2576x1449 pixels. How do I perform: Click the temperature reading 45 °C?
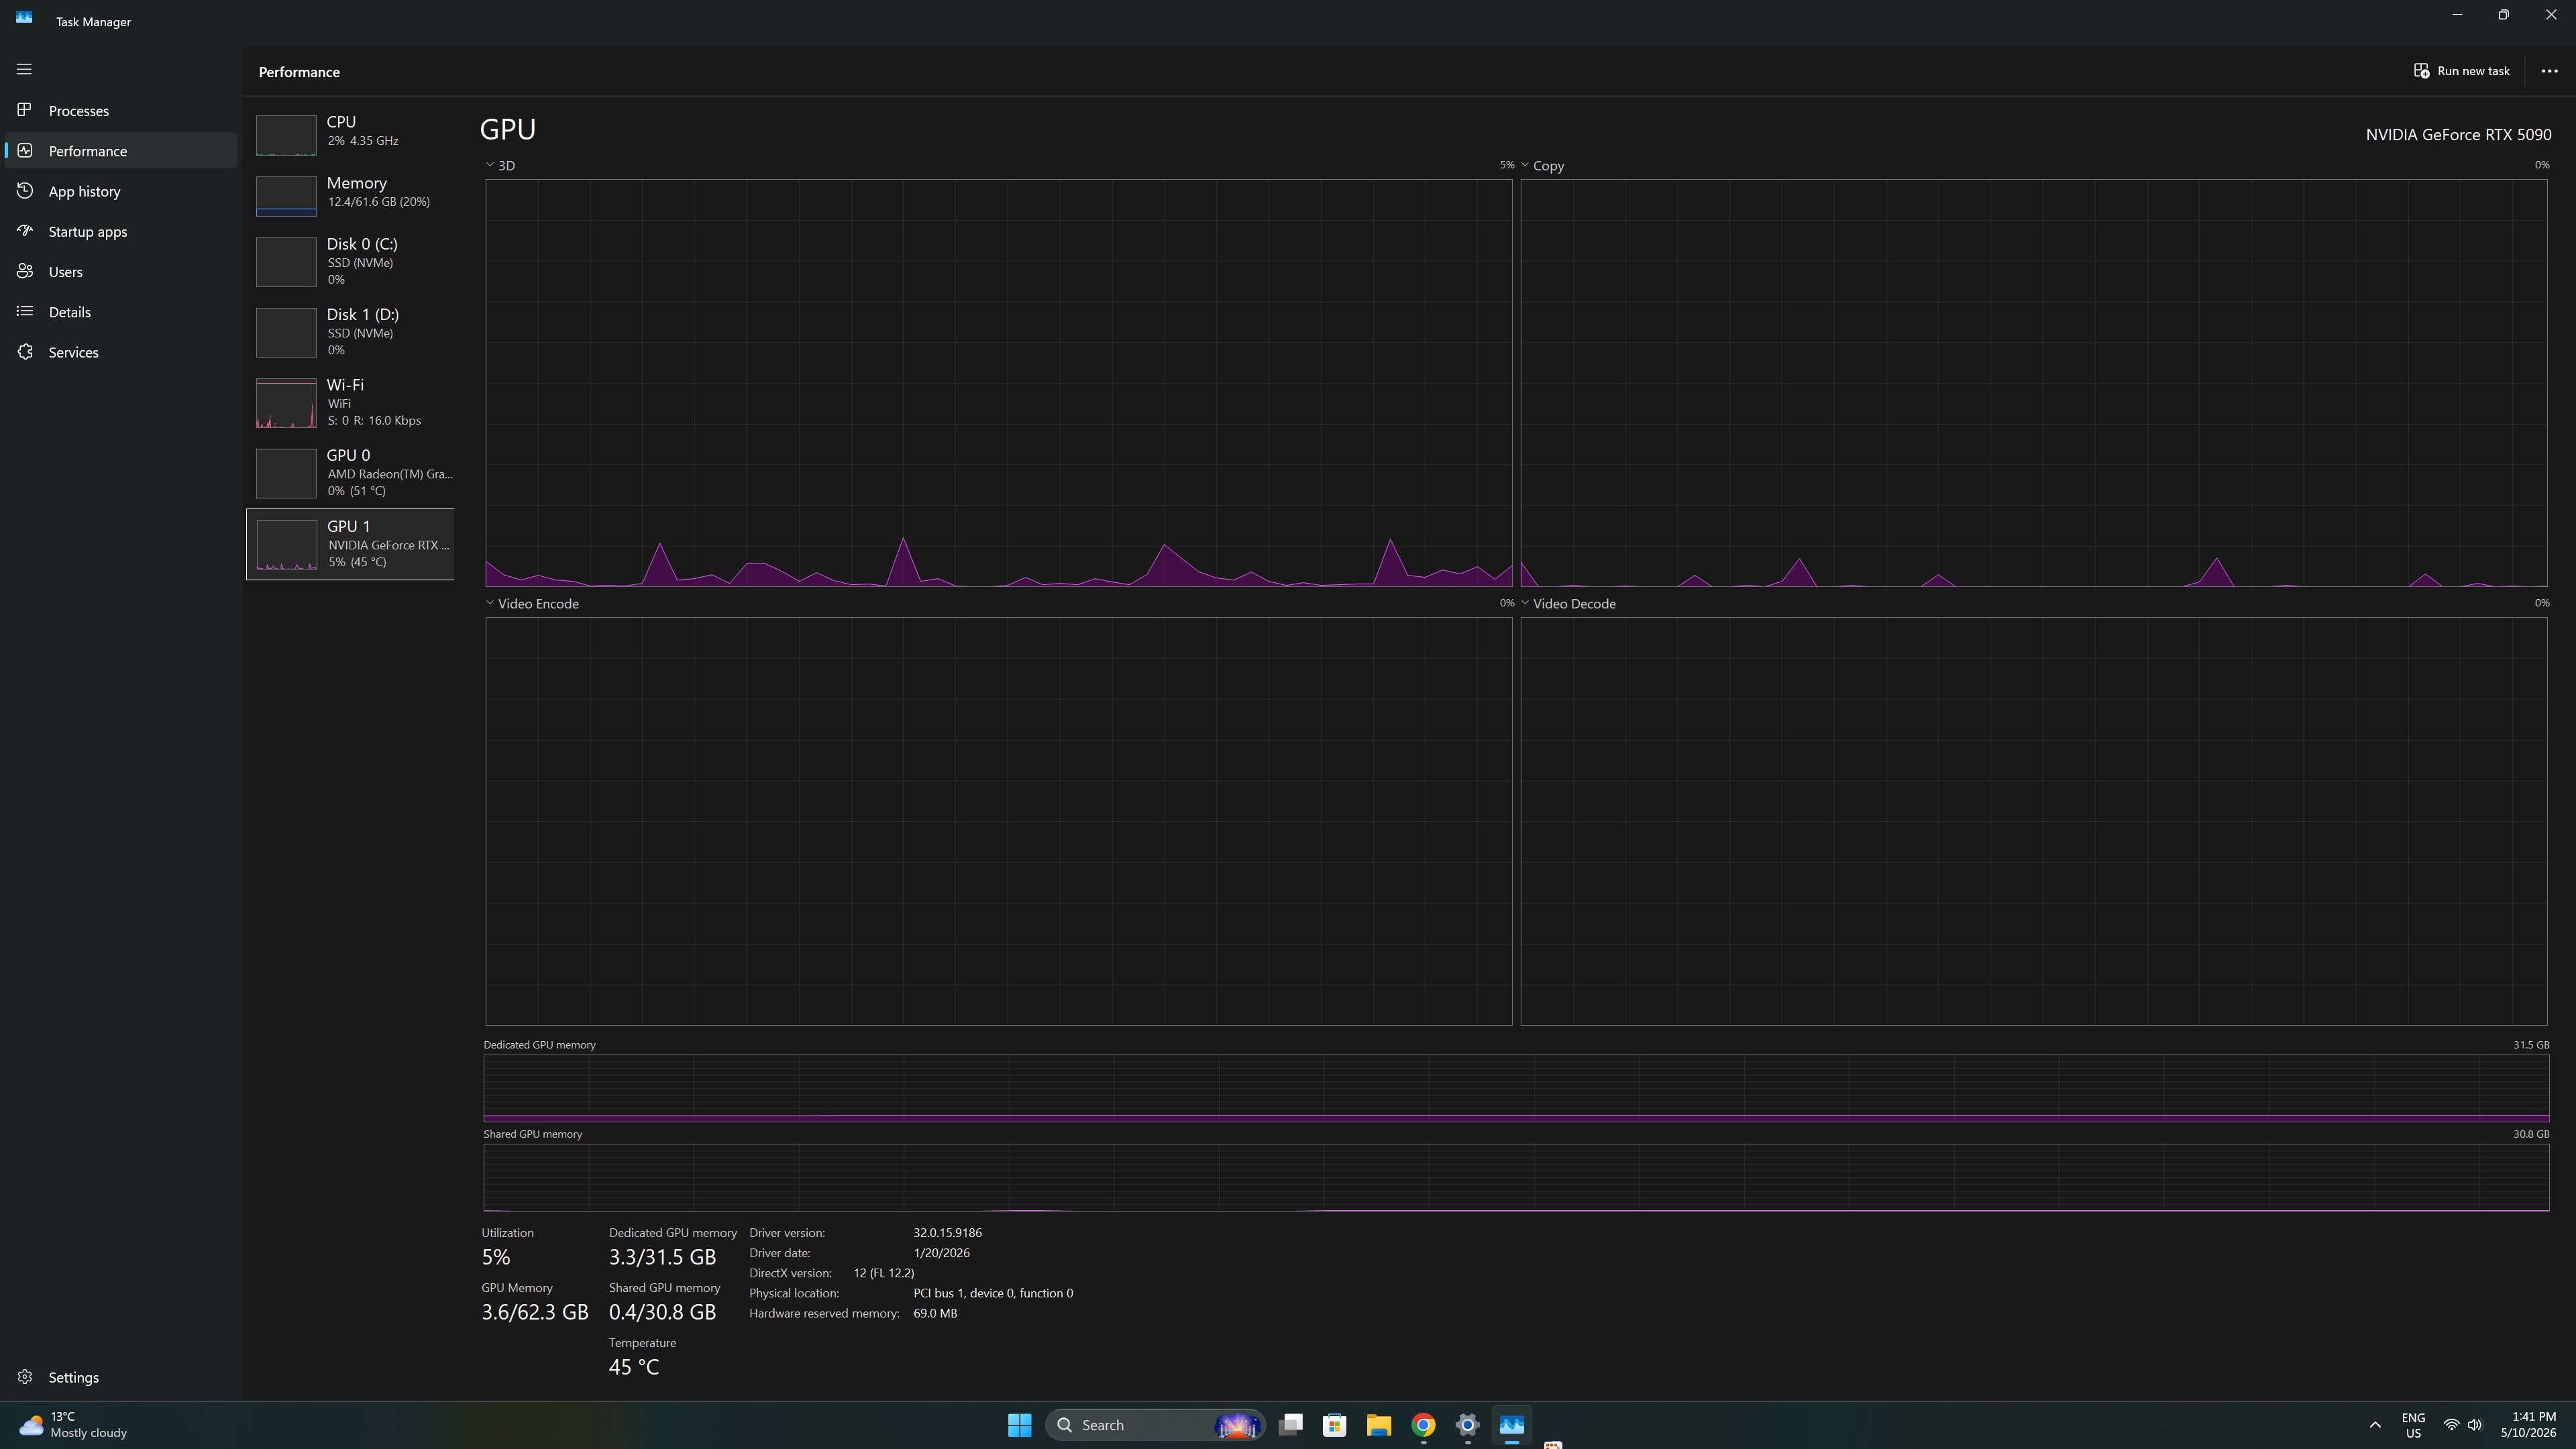[x=634, y=1367]
